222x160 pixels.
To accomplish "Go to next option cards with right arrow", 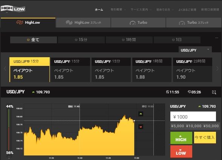I will tap(217, 69).
